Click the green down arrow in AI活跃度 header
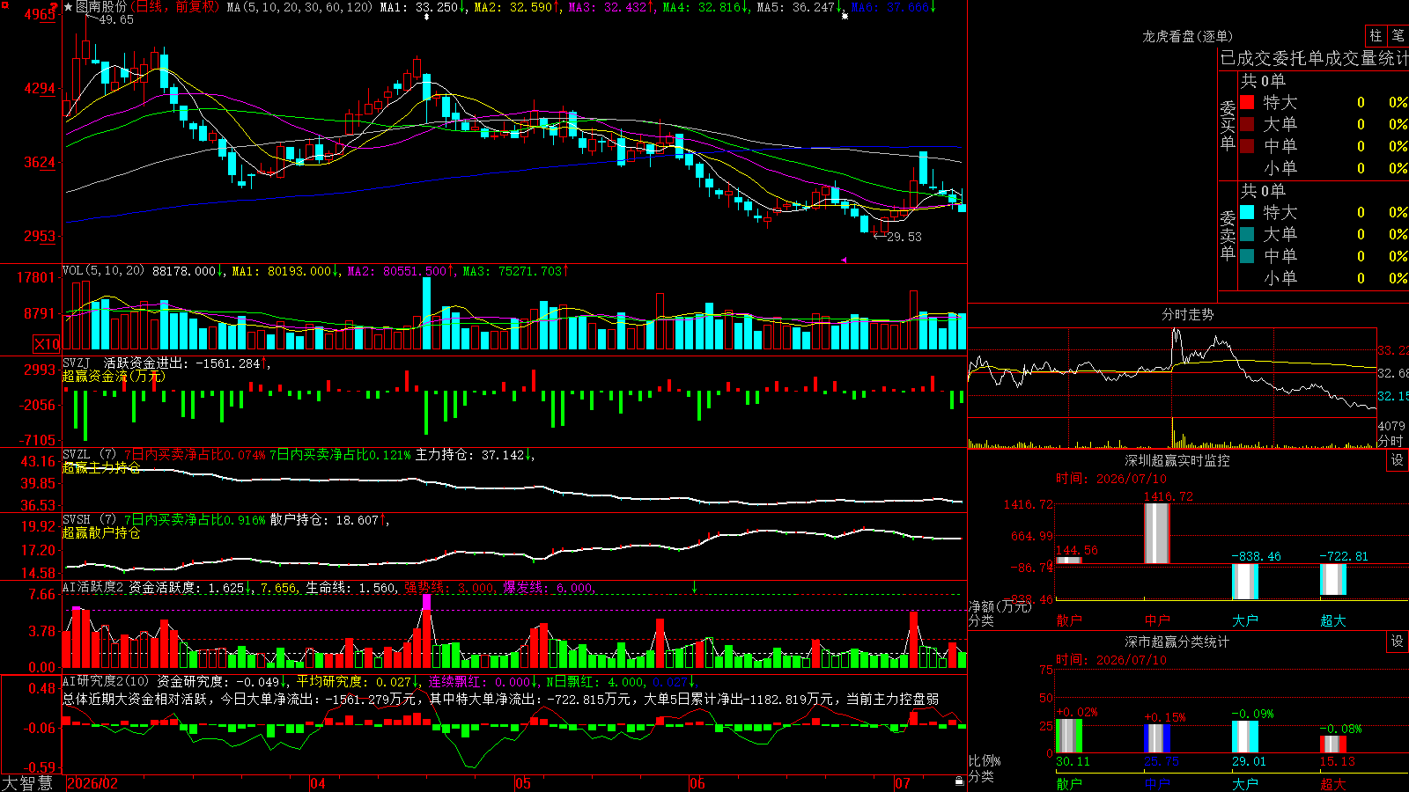The width and height of the screenshot is (1409, 792). pyautogui.click(x=694, y=587)
